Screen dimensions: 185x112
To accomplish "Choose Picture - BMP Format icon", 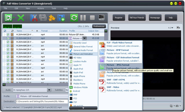I will (x=102, y=52).
